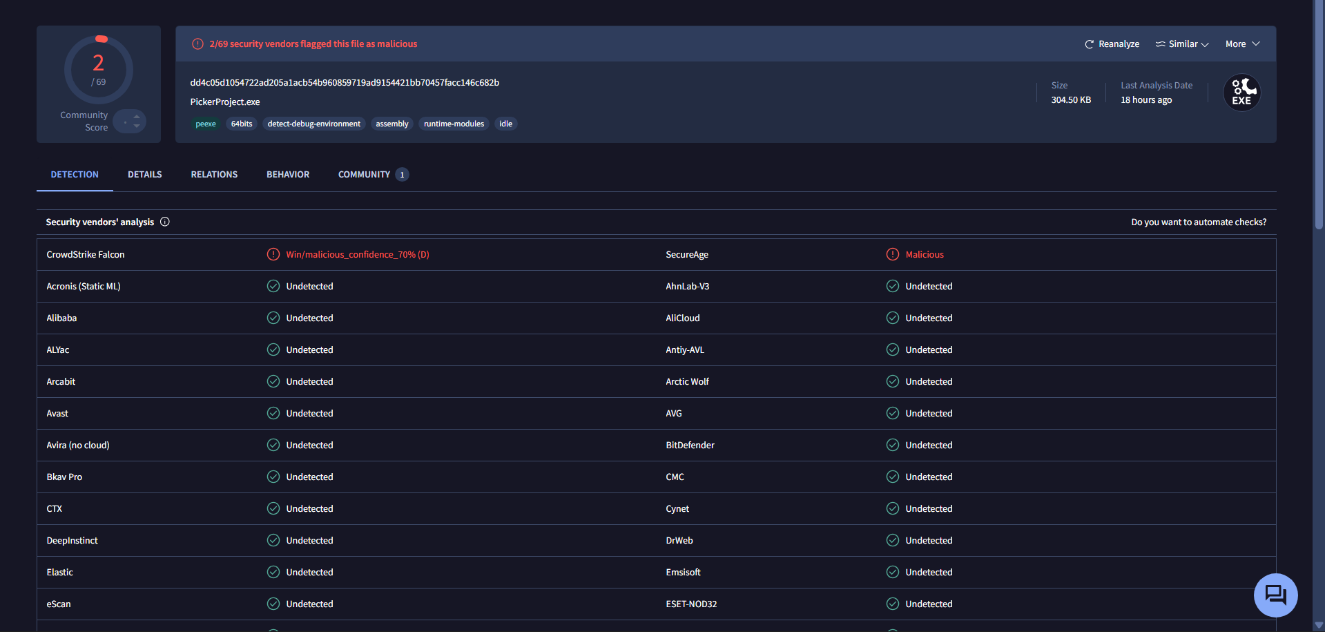Switch to the DETECTION tab

75,175
